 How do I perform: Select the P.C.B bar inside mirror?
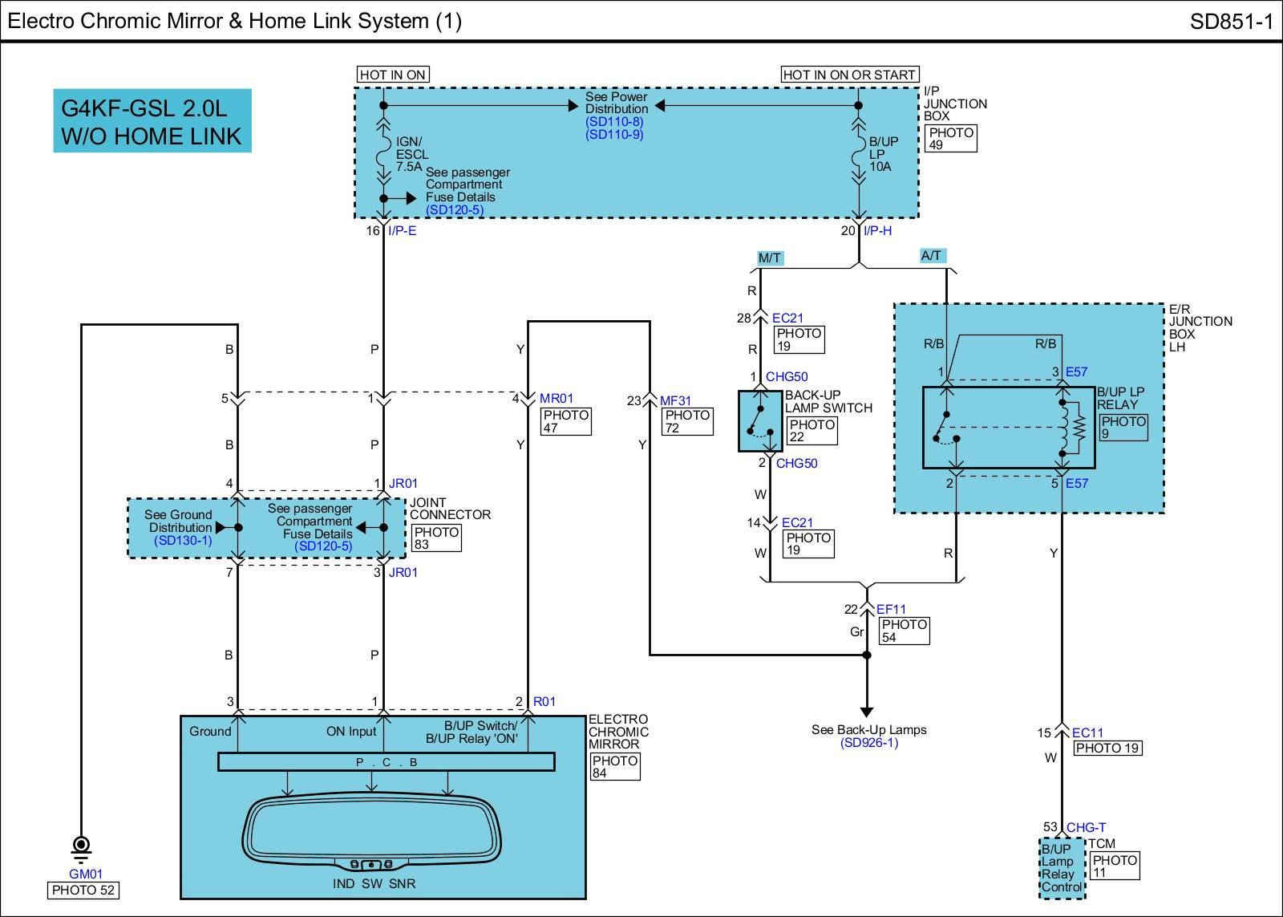(x=386, y=761)
